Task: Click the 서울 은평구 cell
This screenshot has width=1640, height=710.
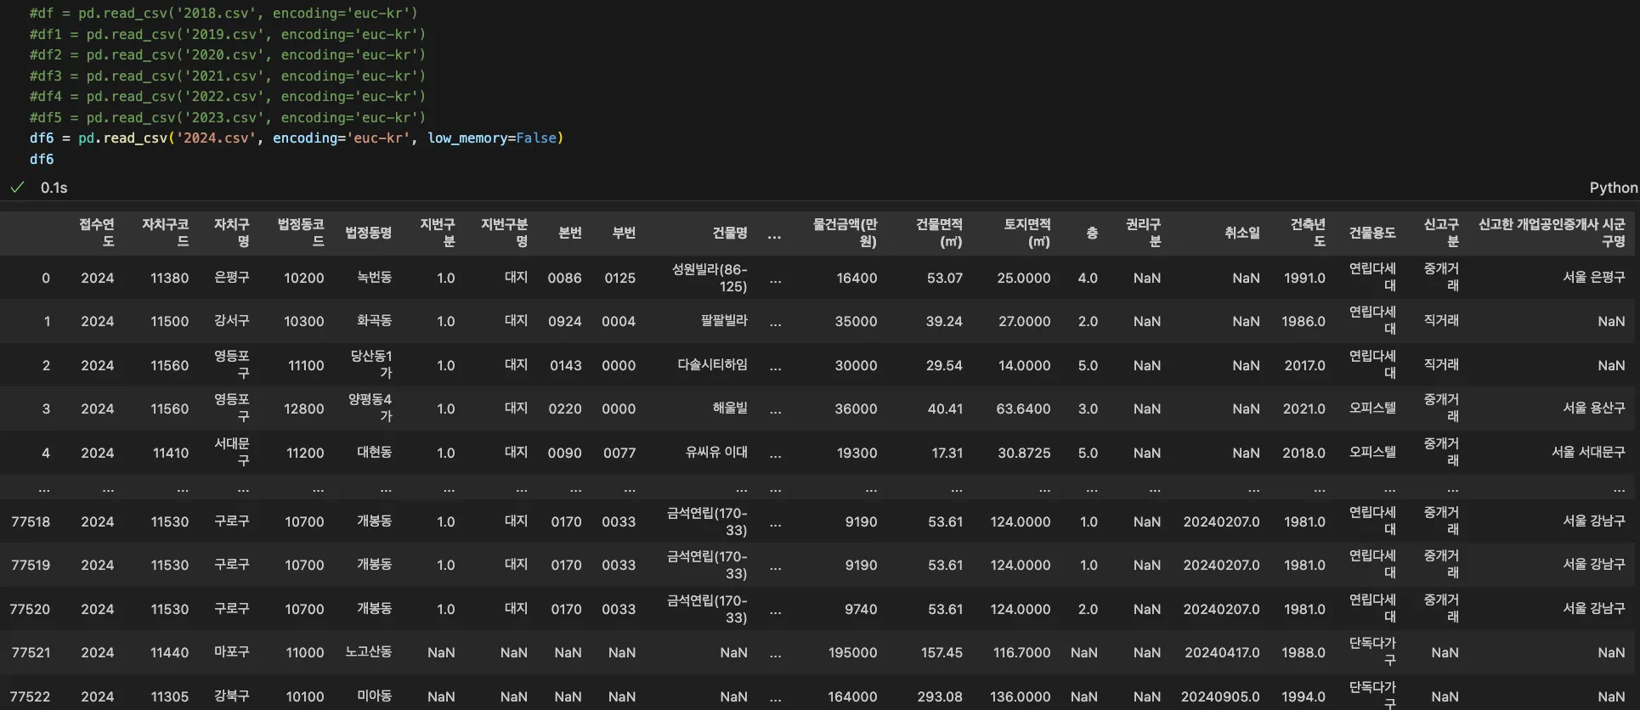Action: click(x=1593, y=277)
